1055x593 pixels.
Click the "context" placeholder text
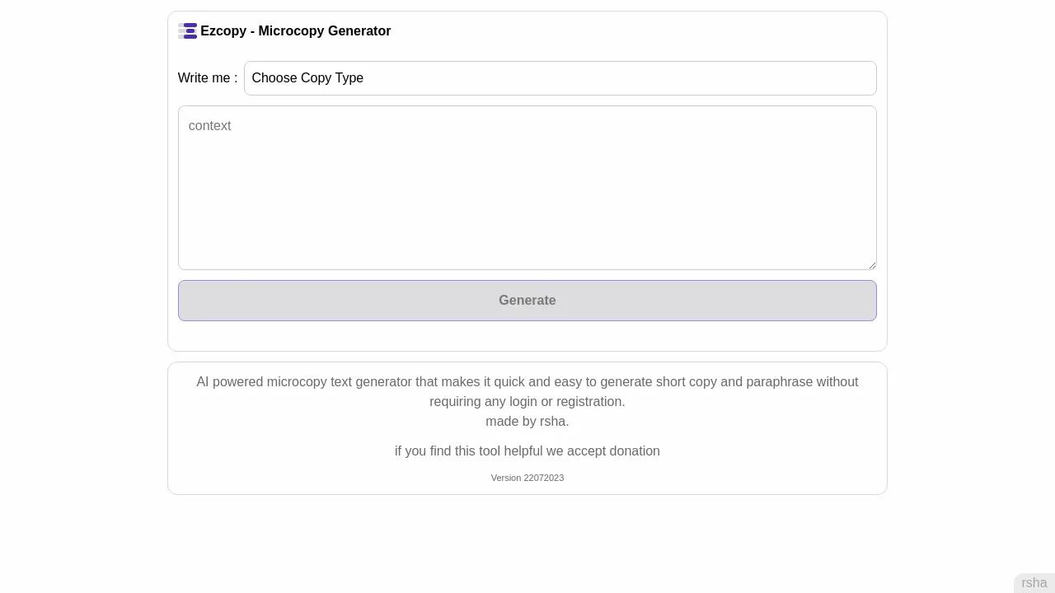tap(209, 126)
